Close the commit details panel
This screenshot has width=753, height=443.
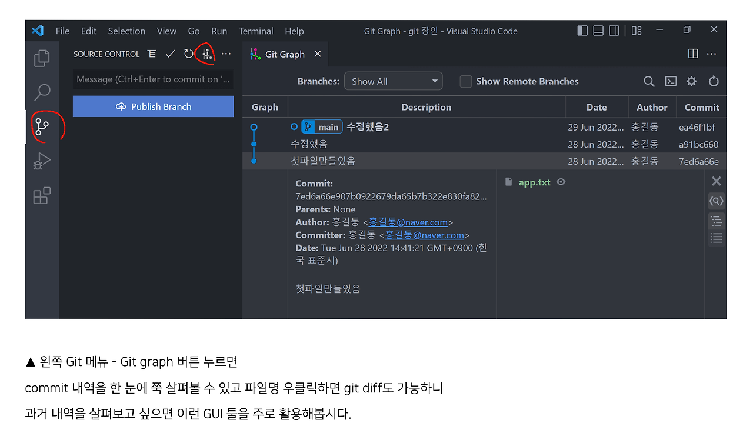pyautogui.click(x=716, y=181)
